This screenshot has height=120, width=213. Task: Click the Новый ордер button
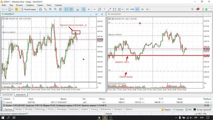(28, 9)
